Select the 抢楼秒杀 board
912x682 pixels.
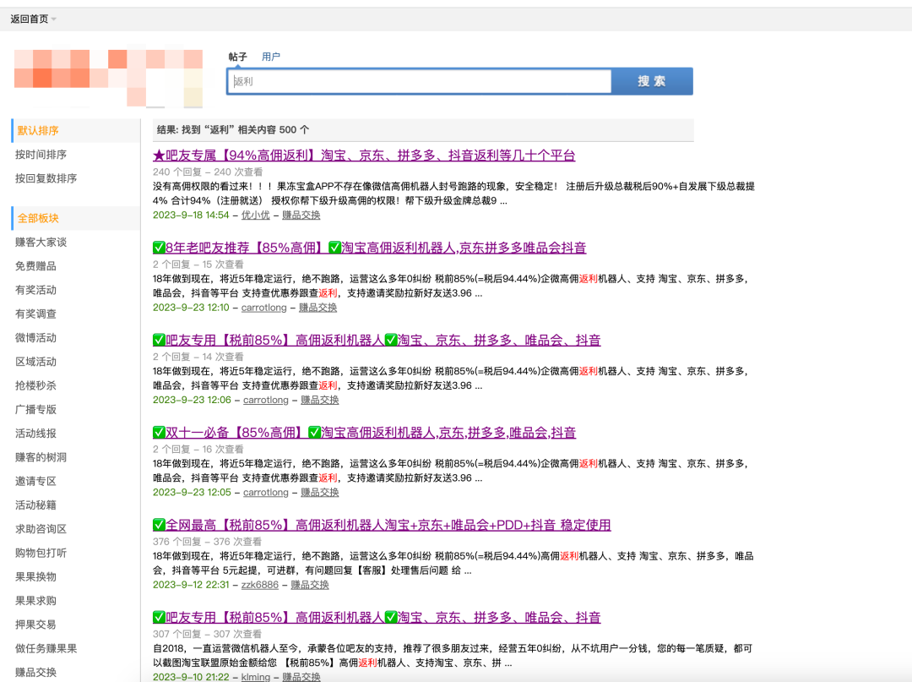(36, 385)
